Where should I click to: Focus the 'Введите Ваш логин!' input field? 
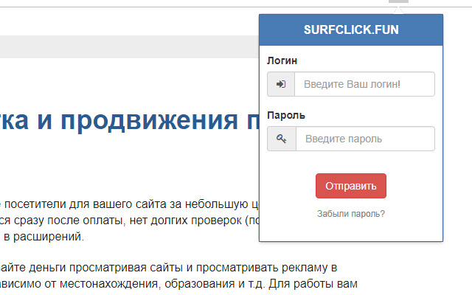click(364, 84)
